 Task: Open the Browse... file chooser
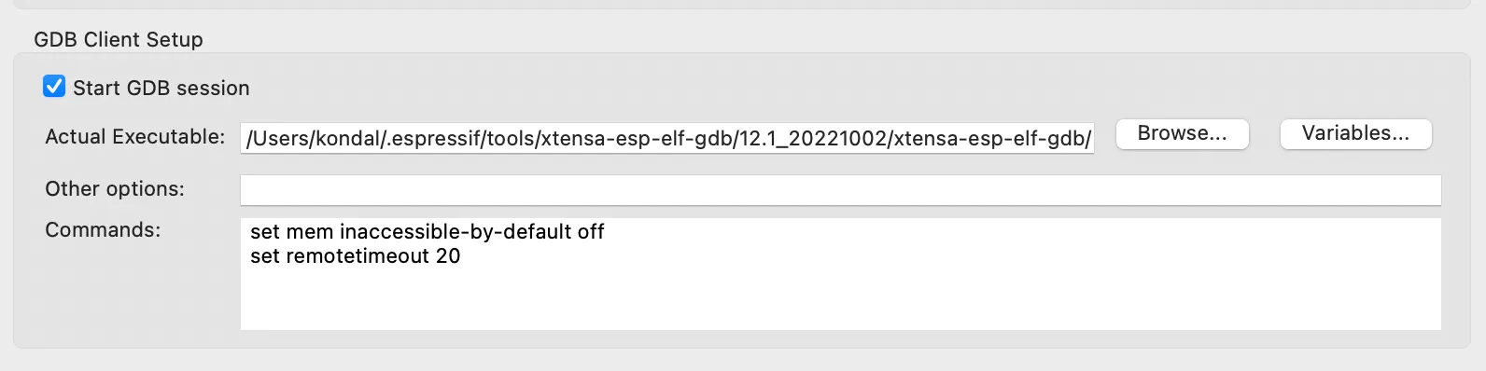coord(1183,133)
